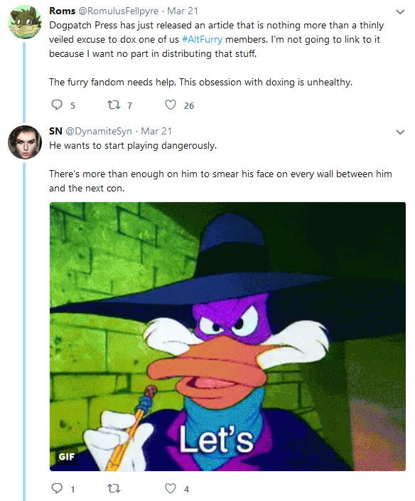
Task: Open SN's profile picture avatar
Action: pos(25,142)
